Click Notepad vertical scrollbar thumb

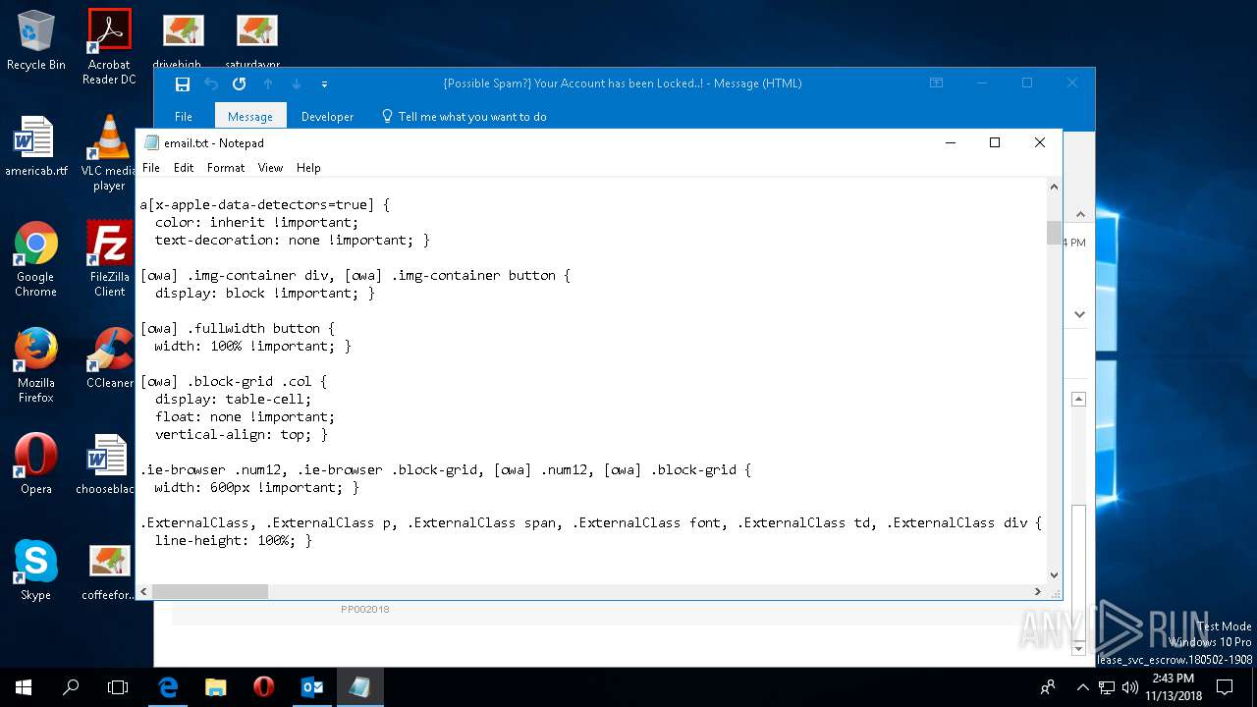(x=1054, y=233)
